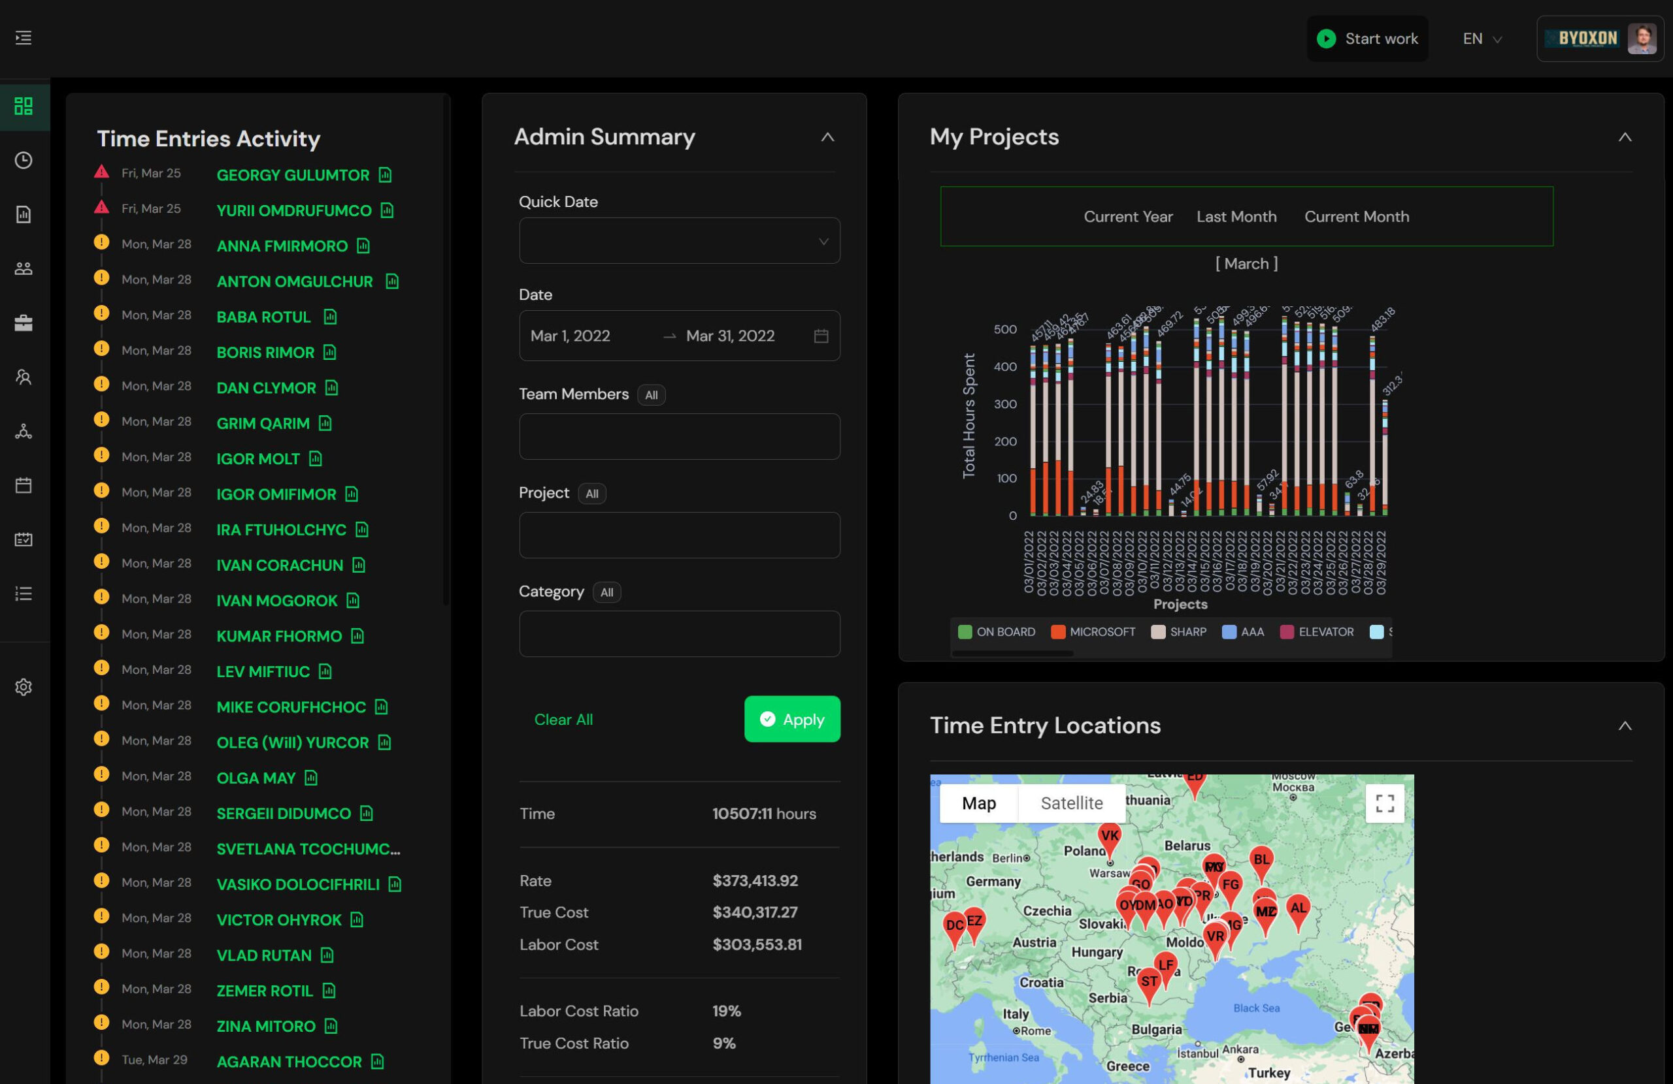This screenshot has height=1084, width=1673.
Task: Open report icon next to IGOR MOLT
Action: pos(316,458)
